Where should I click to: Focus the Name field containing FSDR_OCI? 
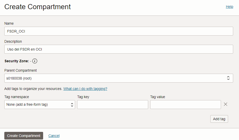[118, 31]
